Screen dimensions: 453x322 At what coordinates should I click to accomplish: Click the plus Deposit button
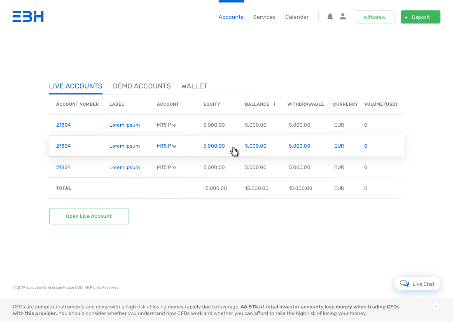pos(420,17)
